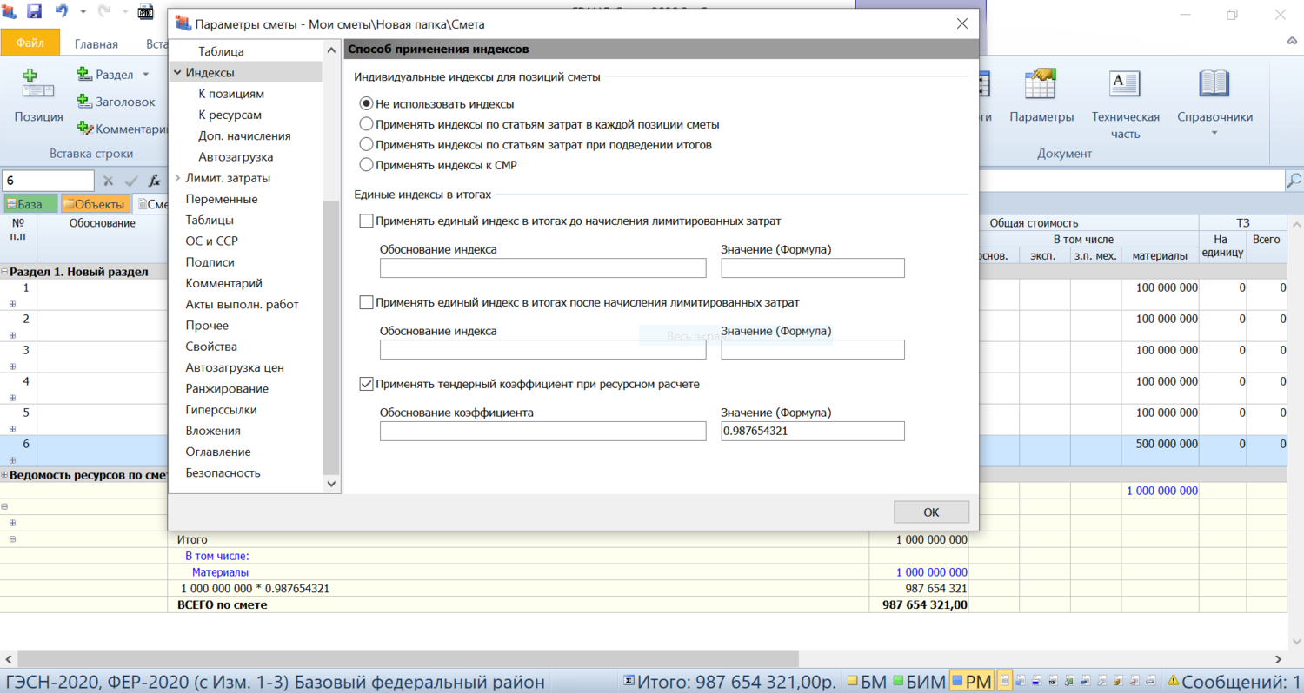
Task: Insert a Раздел section row
Action: click(x=104, y=75)
